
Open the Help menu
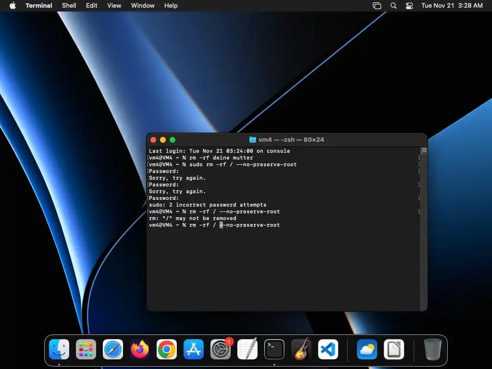[x=171, y=5]
